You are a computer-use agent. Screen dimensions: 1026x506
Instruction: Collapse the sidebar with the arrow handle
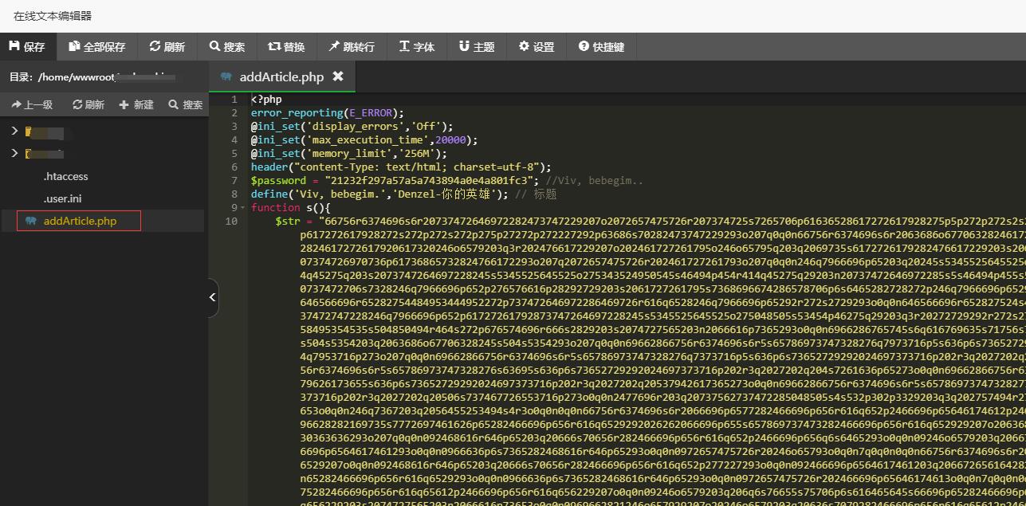pyautogui.click(x=213, y=297)
